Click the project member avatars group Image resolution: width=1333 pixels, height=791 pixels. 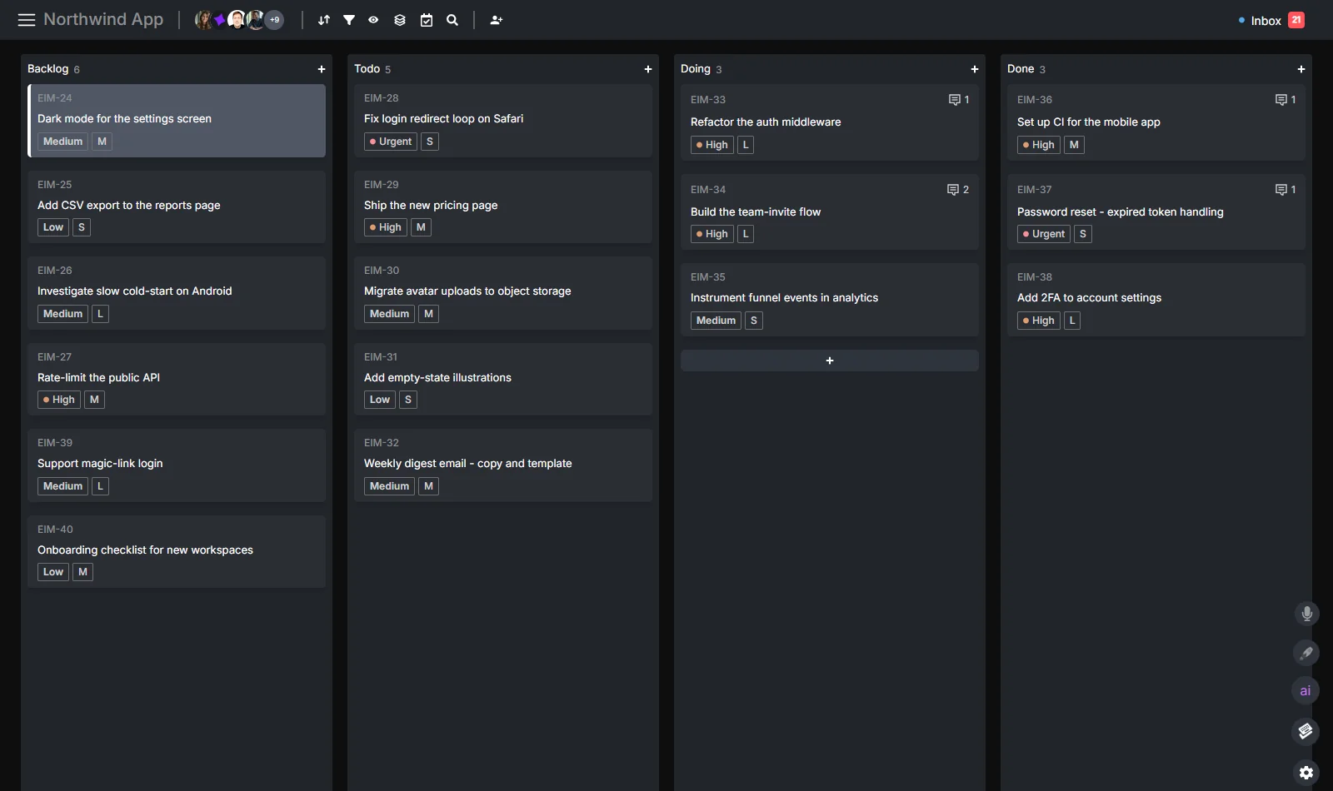(239, 20)
